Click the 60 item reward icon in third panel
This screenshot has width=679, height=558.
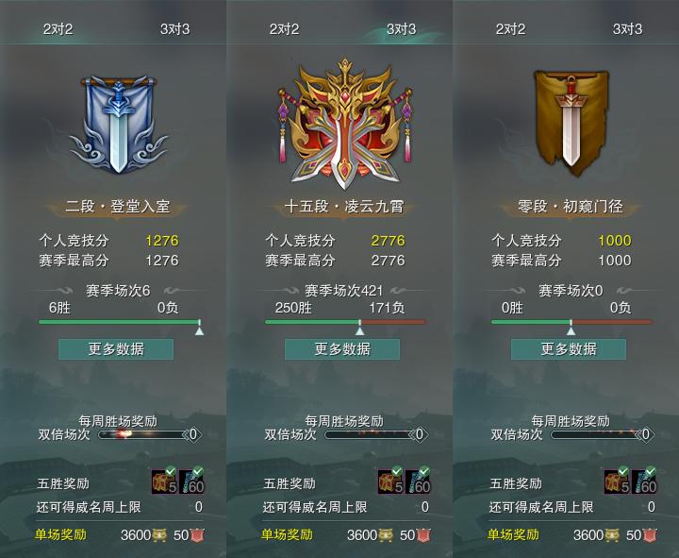pos(644,482)
